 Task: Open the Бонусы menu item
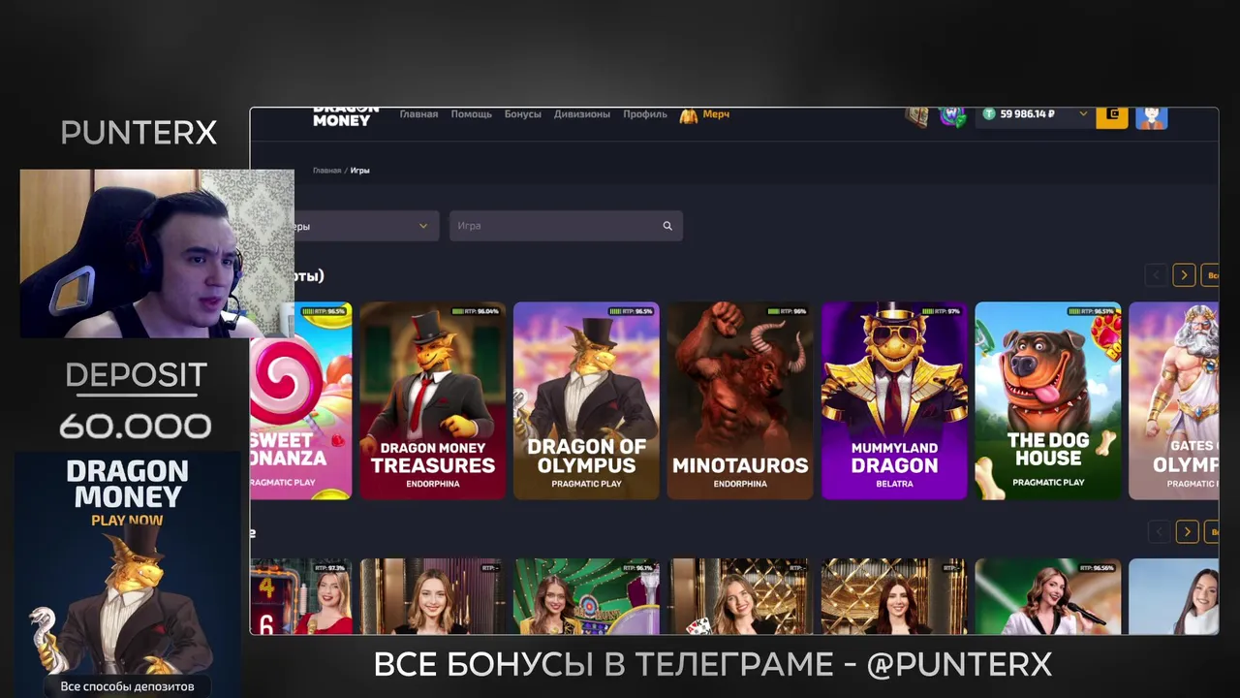coord(522,114)
